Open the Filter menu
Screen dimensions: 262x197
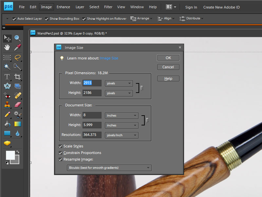(x=108, y=7)
